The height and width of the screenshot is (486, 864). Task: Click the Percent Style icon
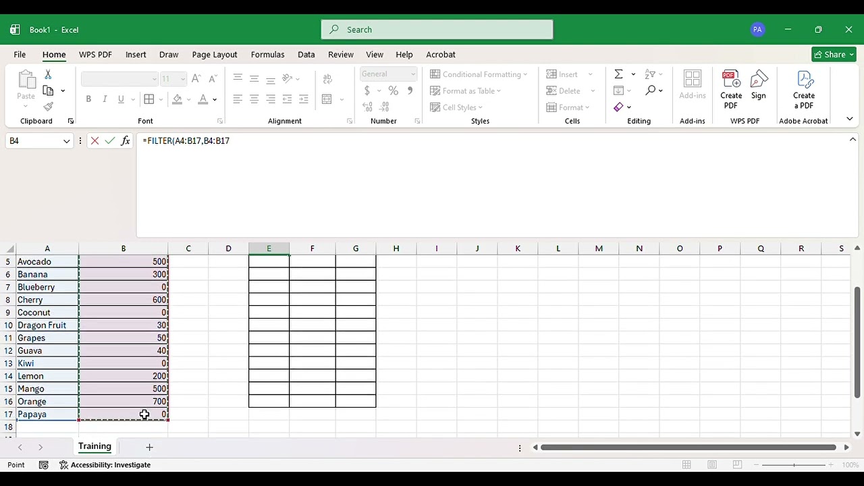(x=393, y=90)
